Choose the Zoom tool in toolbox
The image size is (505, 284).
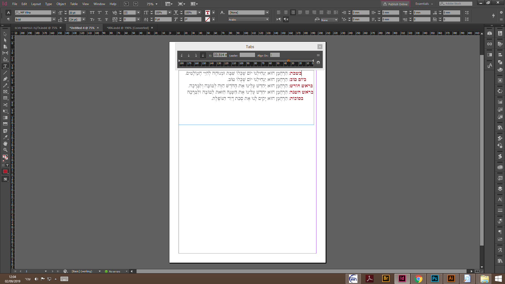click(x=5, y=150)
